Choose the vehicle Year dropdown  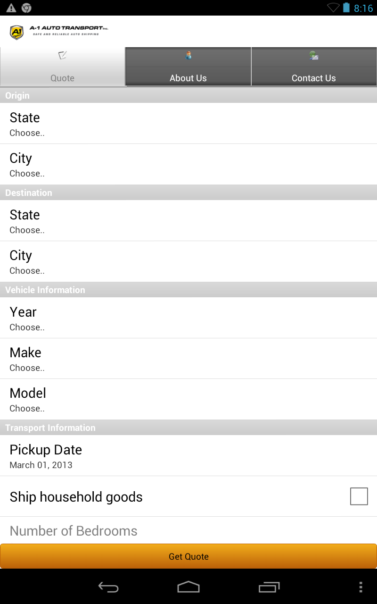coord(188,318)
